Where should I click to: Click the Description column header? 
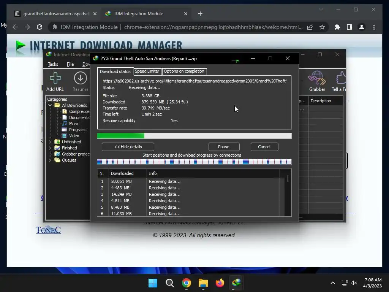pos(326,101)
